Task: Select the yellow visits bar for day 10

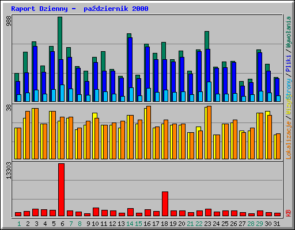Action: pos(94,136)
